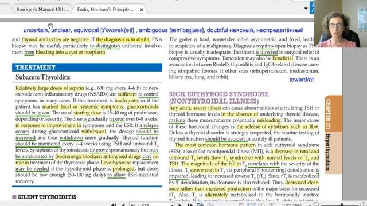Select the Endo, Harrison's Principle tab
The width and height of the screenshot is (367, 206).
(x=106, y=10)
